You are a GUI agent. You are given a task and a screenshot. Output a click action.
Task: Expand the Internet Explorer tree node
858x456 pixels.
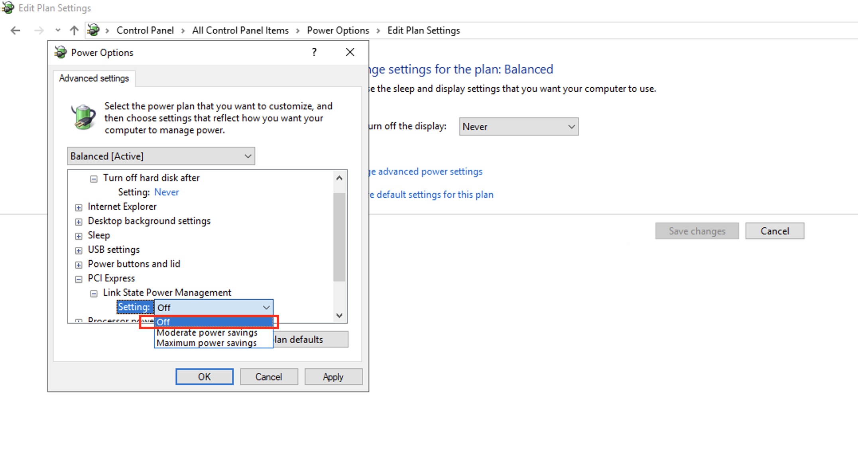(x=79, y=207)
